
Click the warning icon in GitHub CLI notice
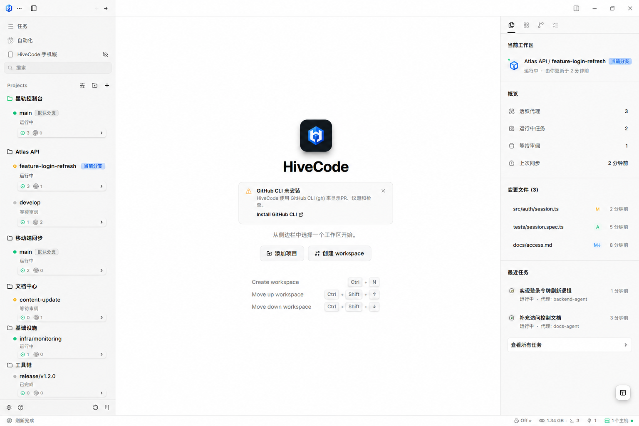pos(248,191)
